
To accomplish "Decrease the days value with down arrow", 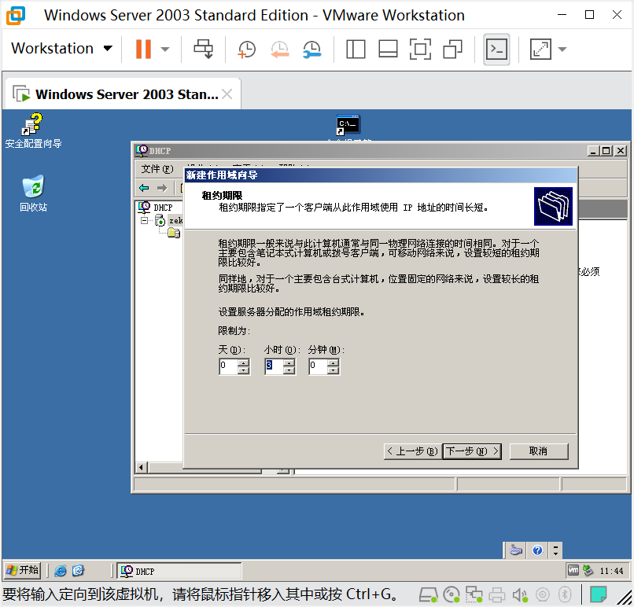I will [243, 370].
